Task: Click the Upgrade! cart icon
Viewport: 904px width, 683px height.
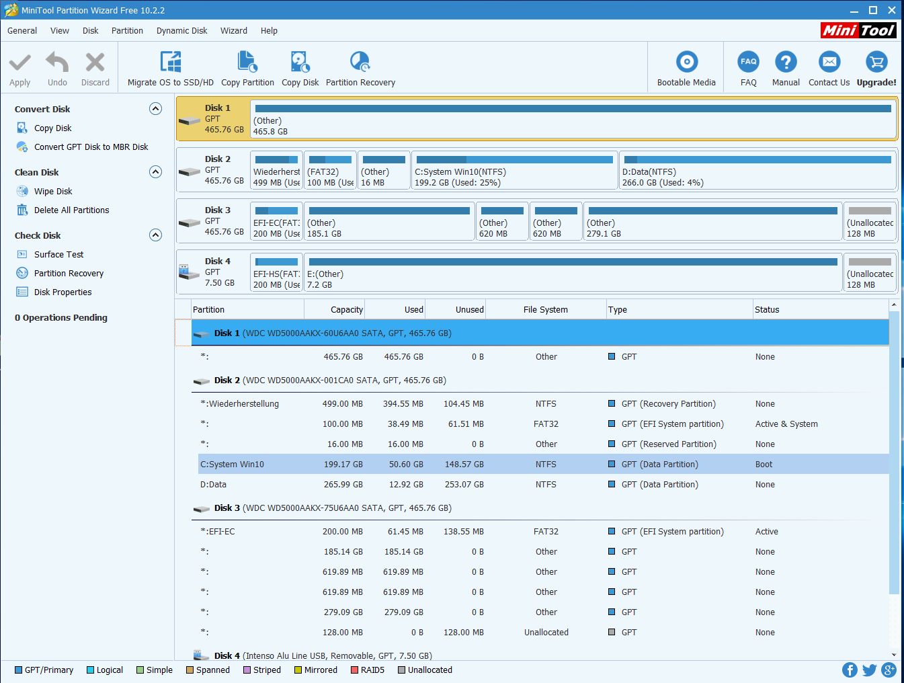Action: (x=876, y=62)
